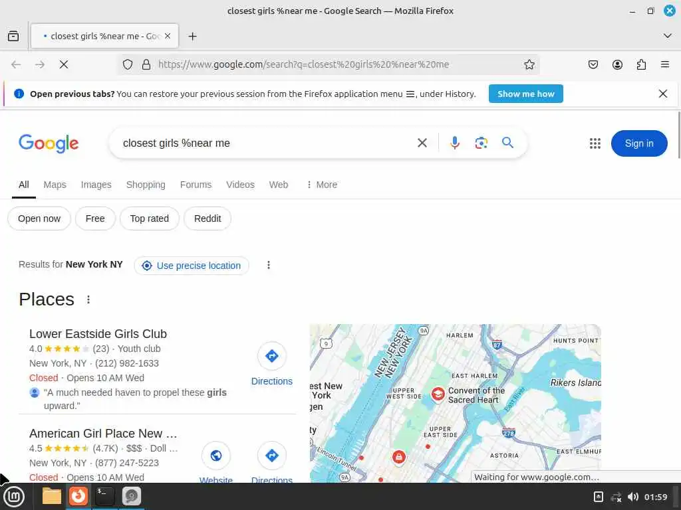
Task: Toggle the 'Reddit' filter chip
Action: click(207, 218)
